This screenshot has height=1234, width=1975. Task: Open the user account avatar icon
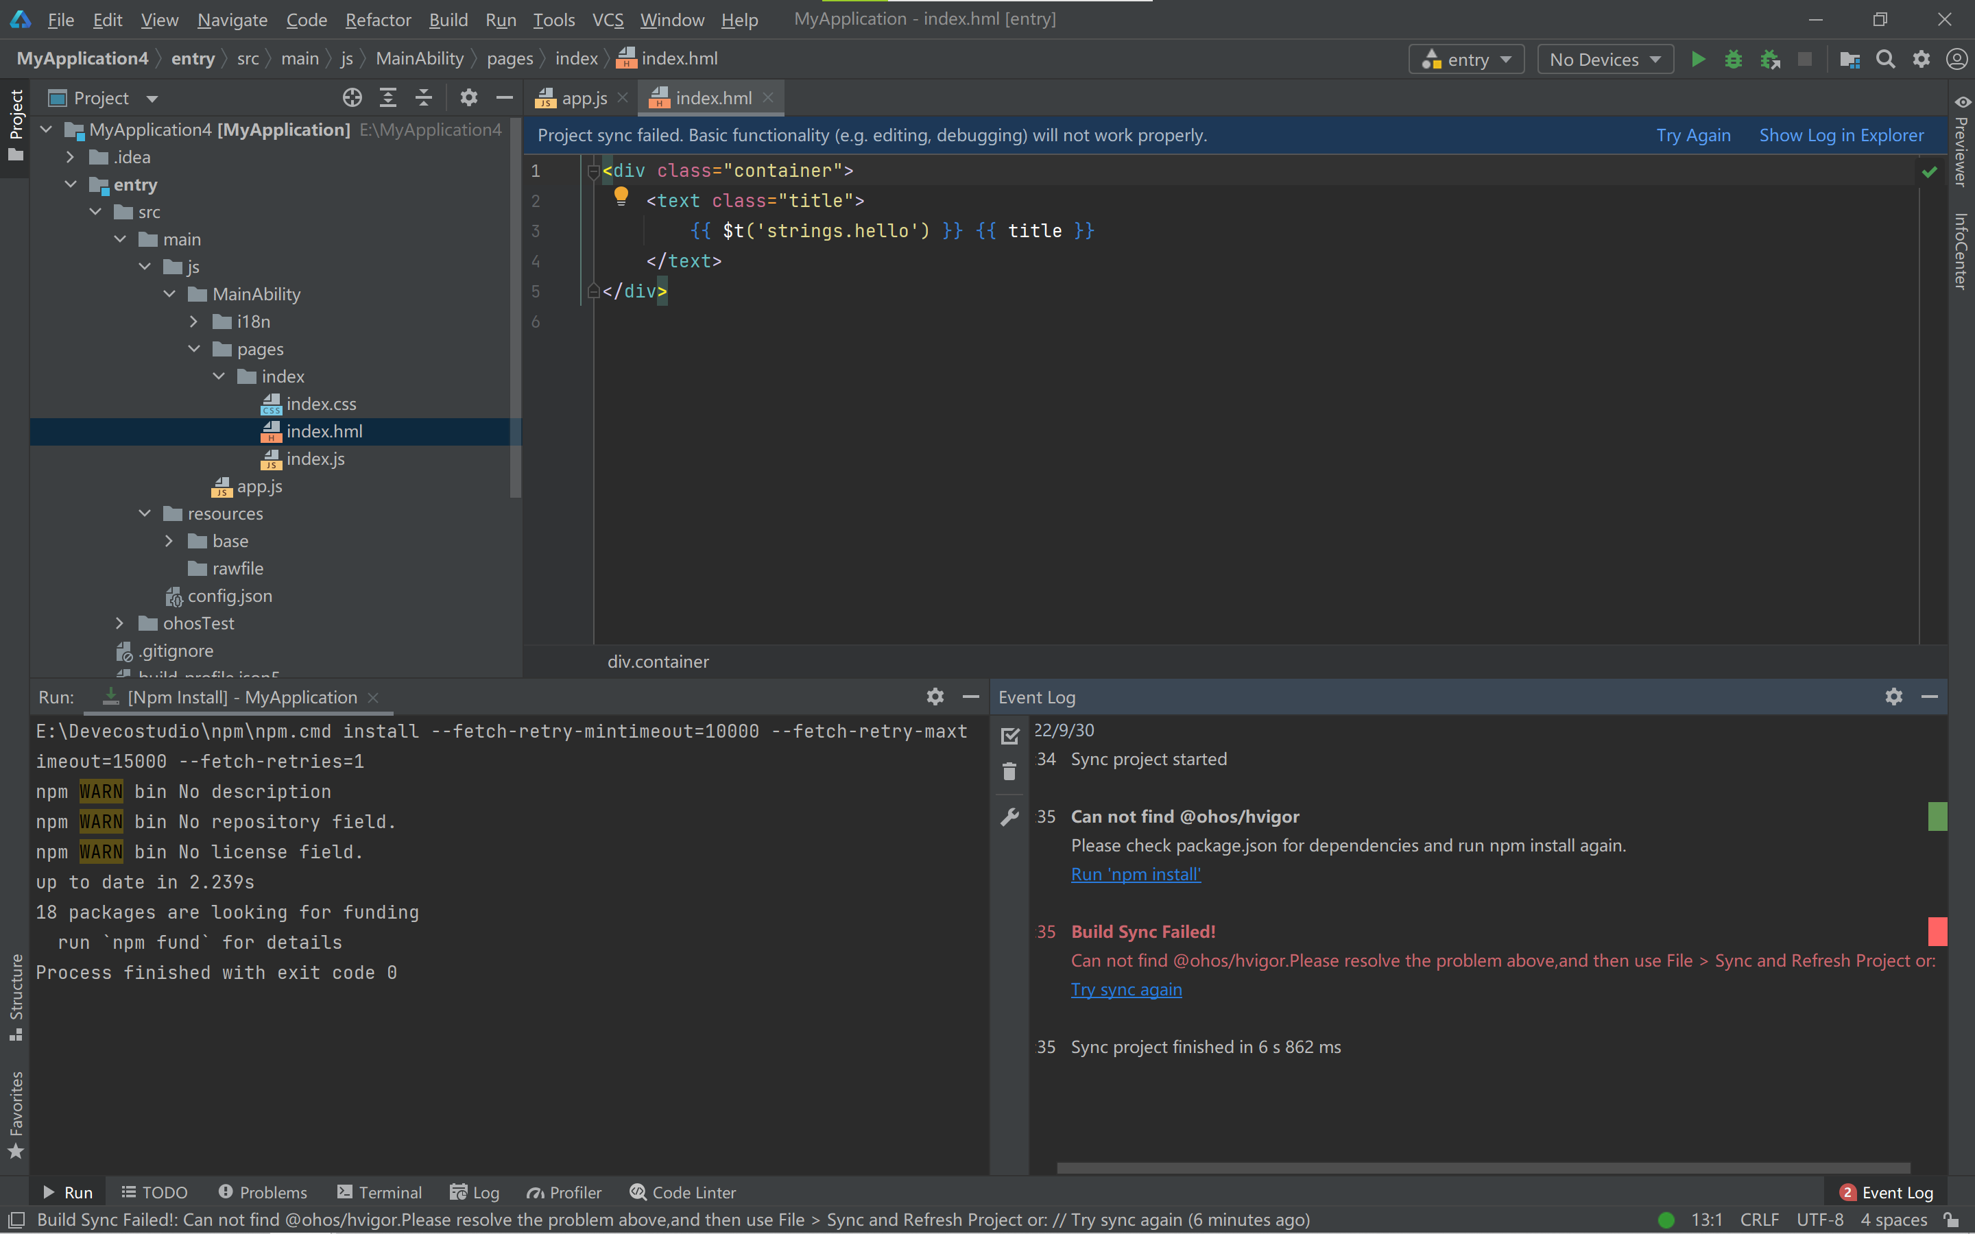[1956, 60]
